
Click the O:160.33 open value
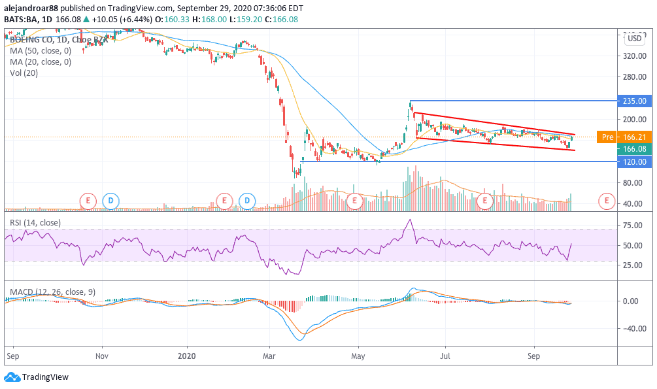pyautogui.click(x=172, y=19)
